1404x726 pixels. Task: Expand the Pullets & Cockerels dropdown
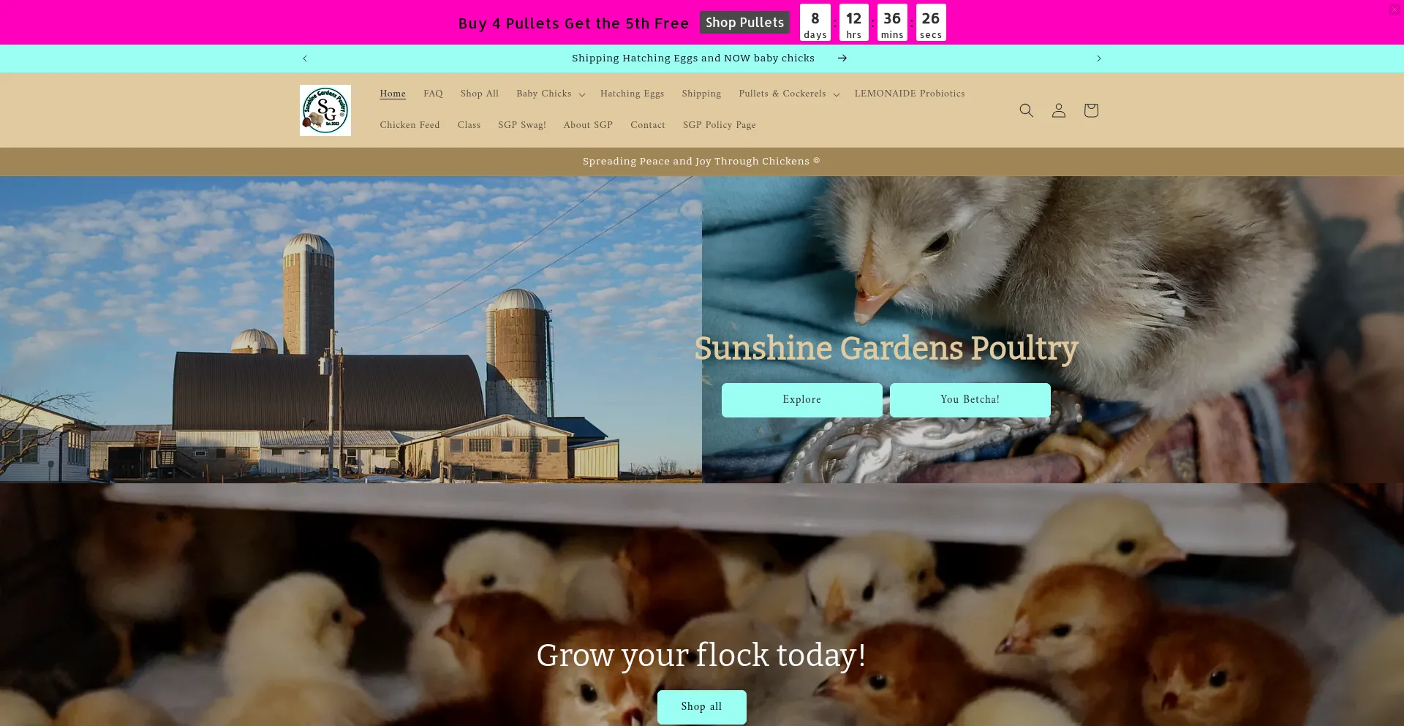[789, 94]
